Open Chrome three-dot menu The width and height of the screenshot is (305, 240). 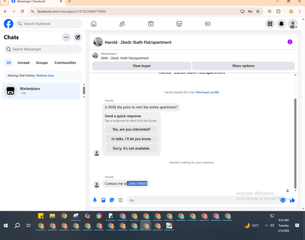[300, 12]
